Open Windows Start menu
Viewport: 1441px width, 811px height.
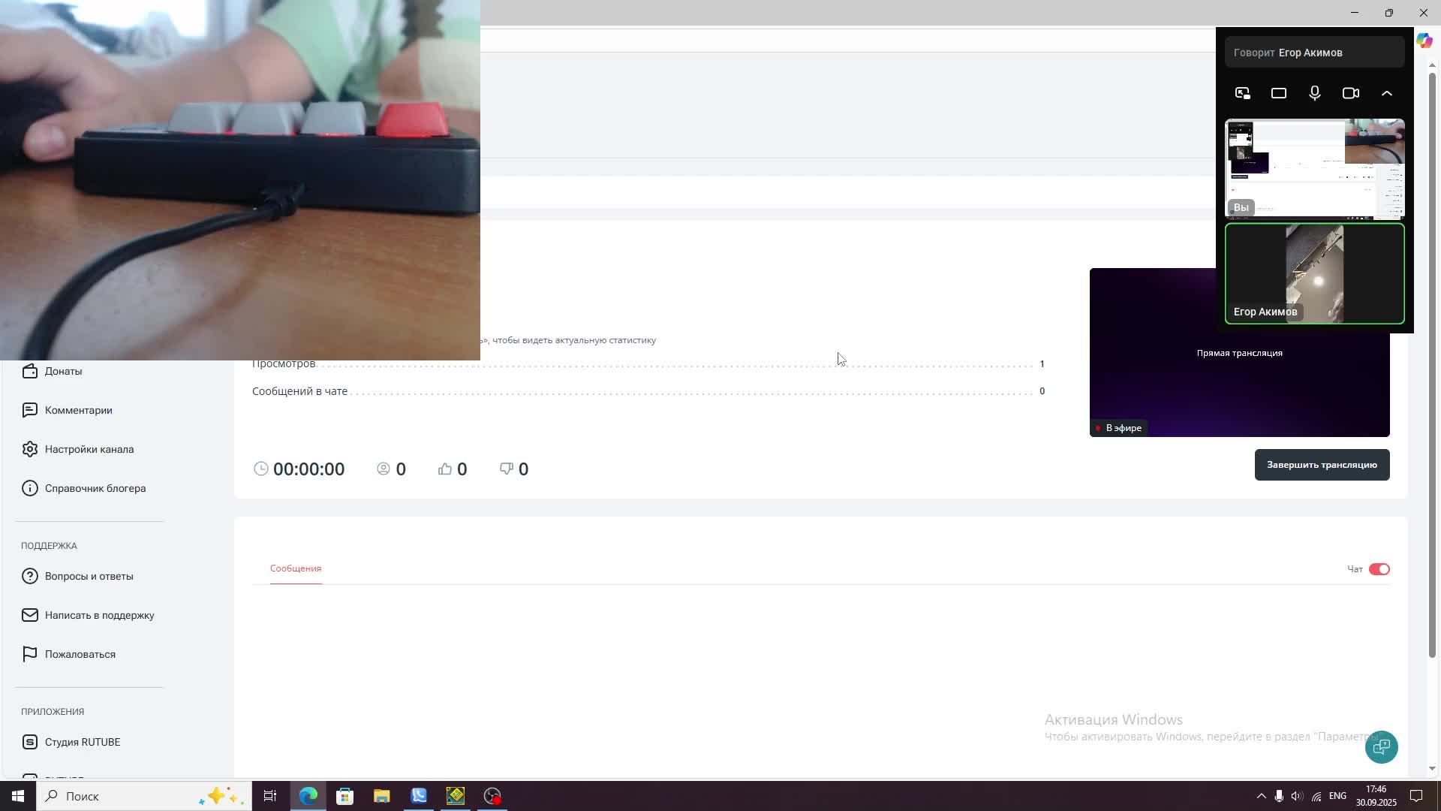click(x=18, y=796)
